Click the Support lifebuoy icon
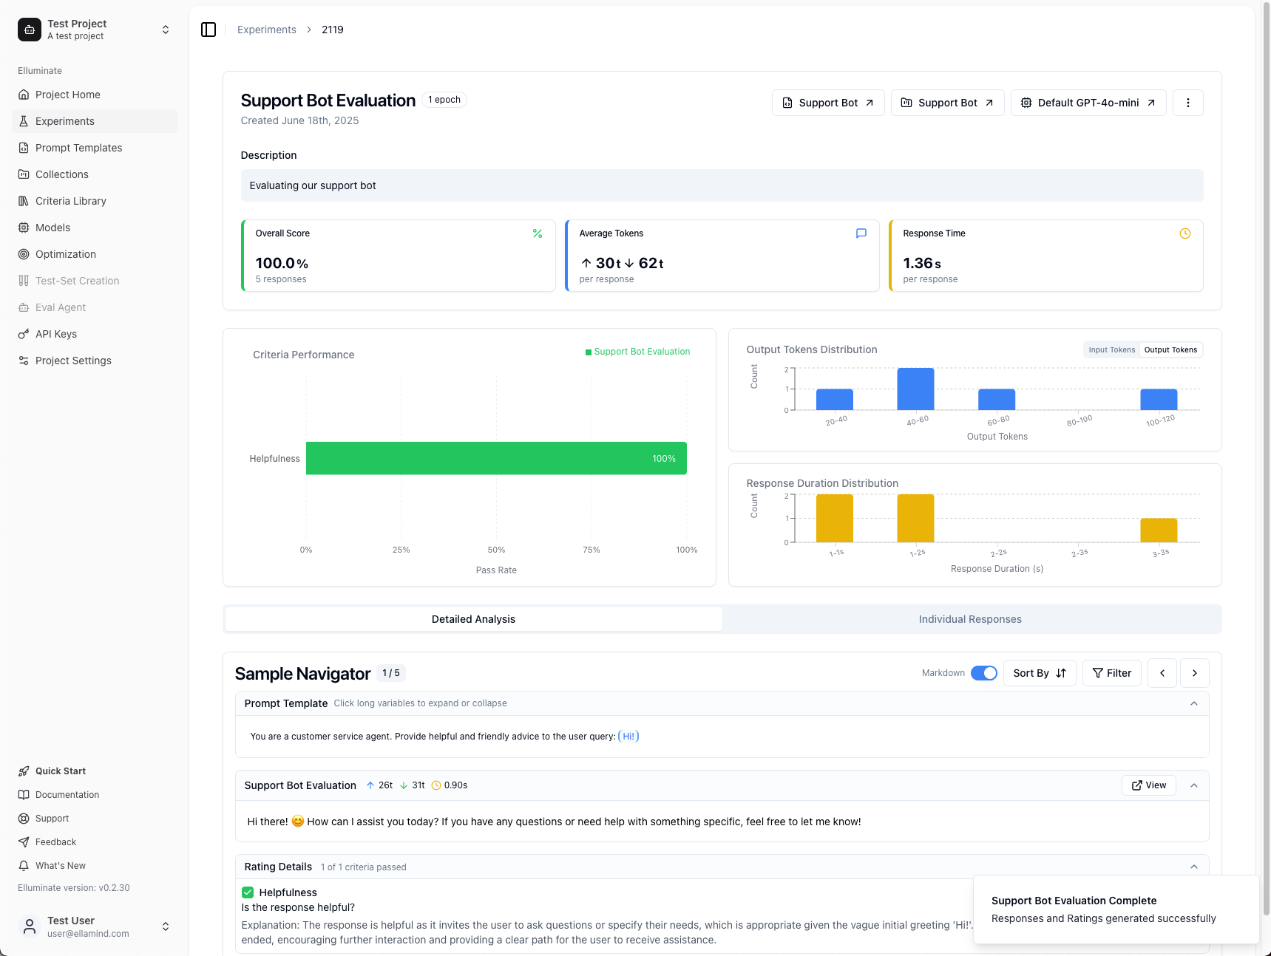1271x956 pixels. tap(24, 819)
